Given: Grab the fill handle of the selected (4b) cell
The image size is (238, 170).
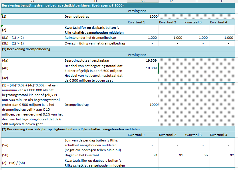Looking at the screenshot, I should (158, 73).
